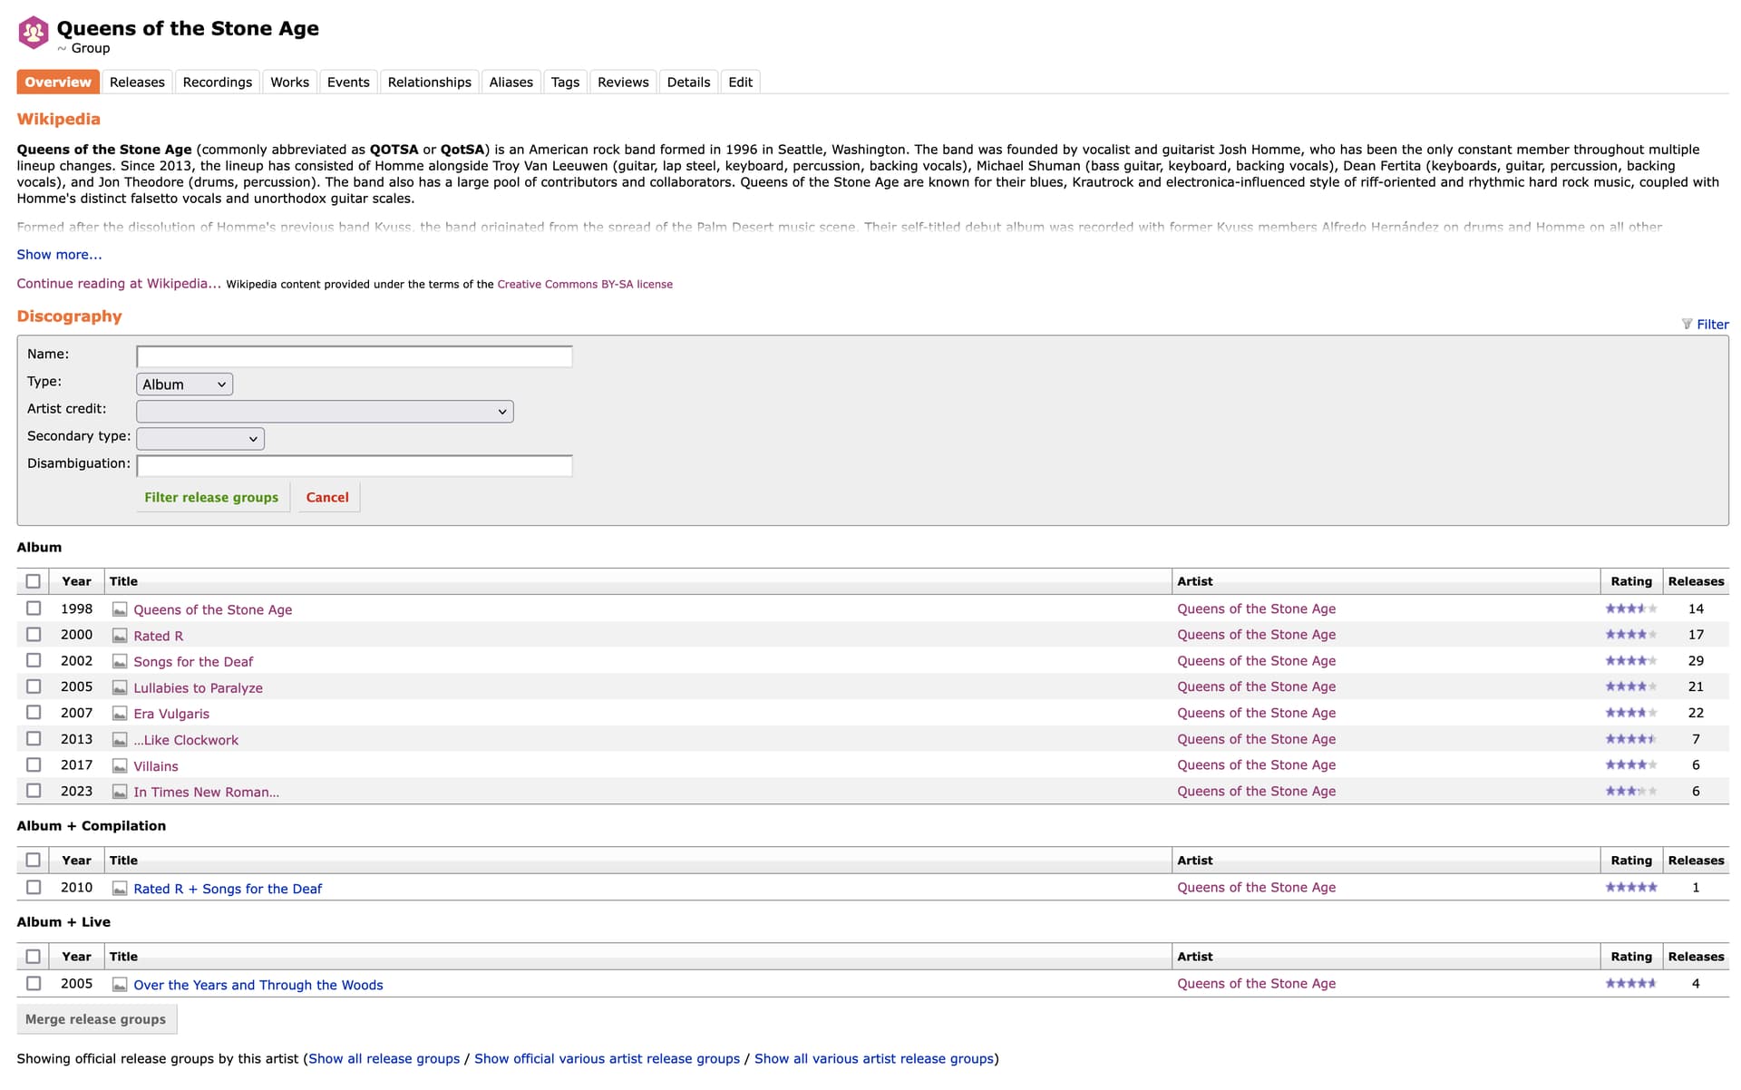
Task: Click the cover art icon for Rated R + Songs for the Deaf
Action: 120,889
